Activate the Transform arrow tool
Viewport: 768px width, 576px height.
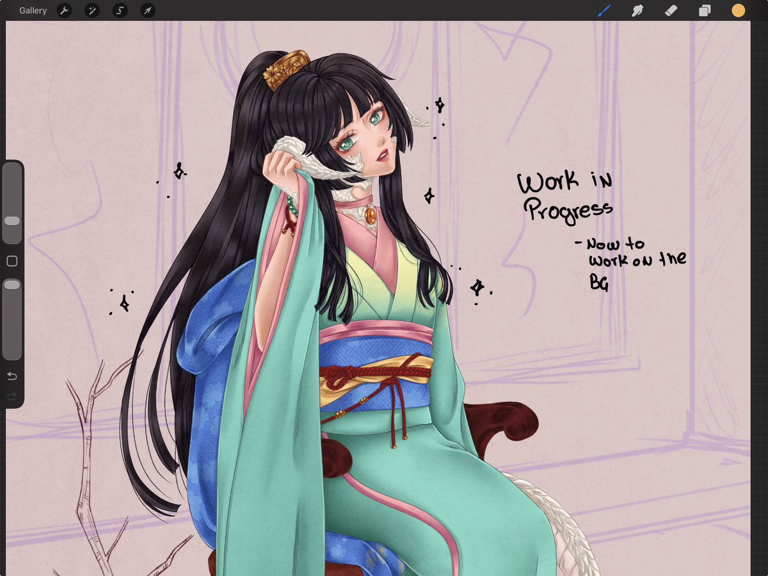(148, 11)
